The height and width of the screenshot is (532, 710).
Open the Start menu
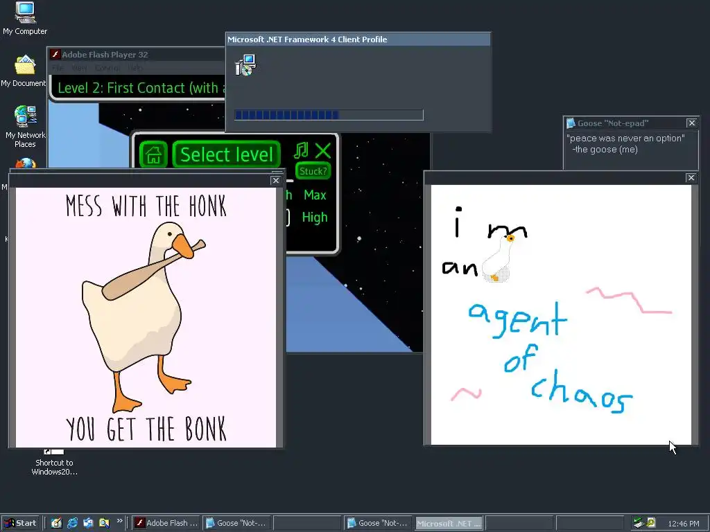coord(20,523)
